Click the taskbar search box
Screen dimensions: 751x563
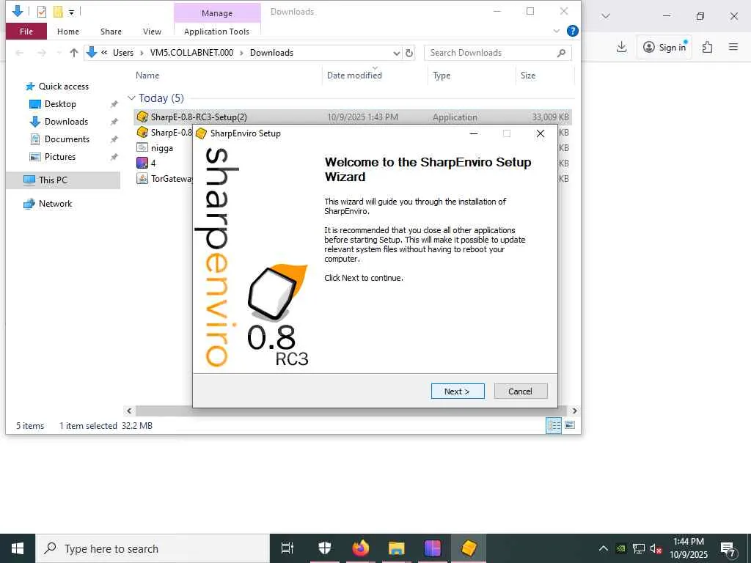153,548
